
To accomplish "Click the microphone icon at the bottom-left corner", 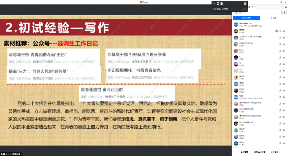I will coord(2,154).
